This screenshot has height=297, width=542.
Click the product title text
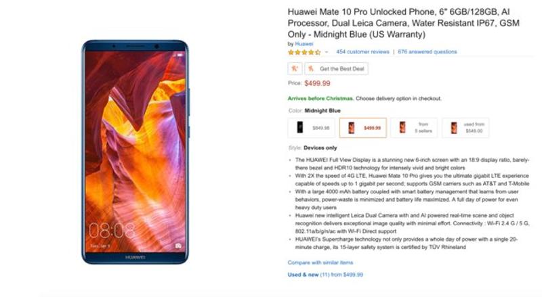click(x=403, y=23)
